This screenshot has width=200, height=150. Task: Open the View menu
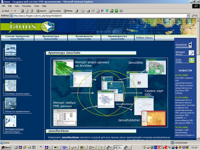(17, 6)
